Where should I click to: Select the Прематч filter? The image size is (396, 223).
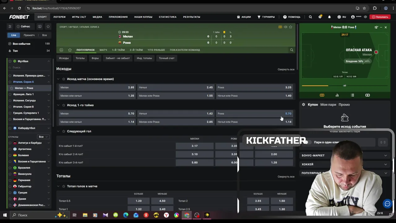coord(29,35)
